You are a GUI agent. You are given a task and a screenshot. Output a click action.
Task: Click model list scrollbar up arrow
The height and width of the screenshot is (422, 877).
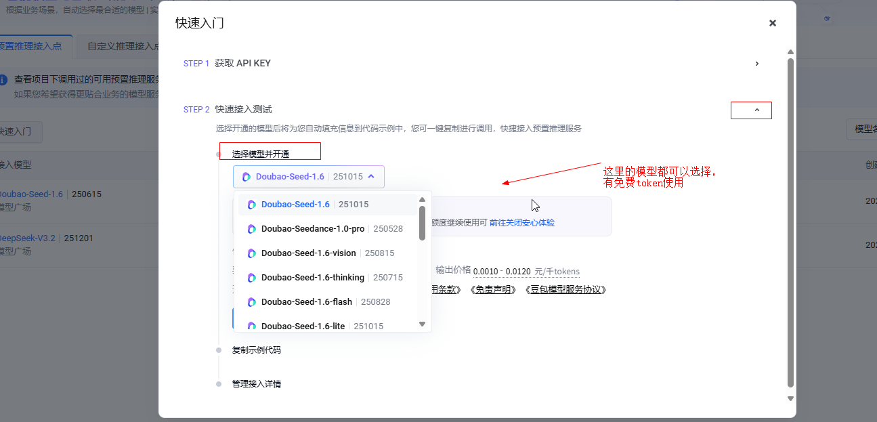click(x=423, y=200)
